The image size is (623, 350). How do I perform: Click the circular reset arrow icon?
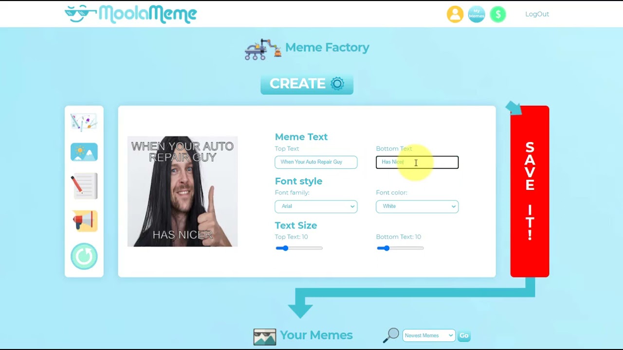[x=84, y=256]
